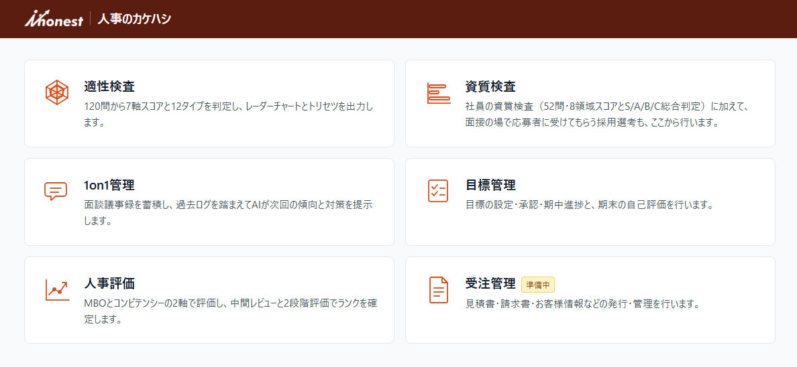This screenshot has width=797, height=367.
Task: Click the document icon for 受注管理
Action: coord(439,290)
